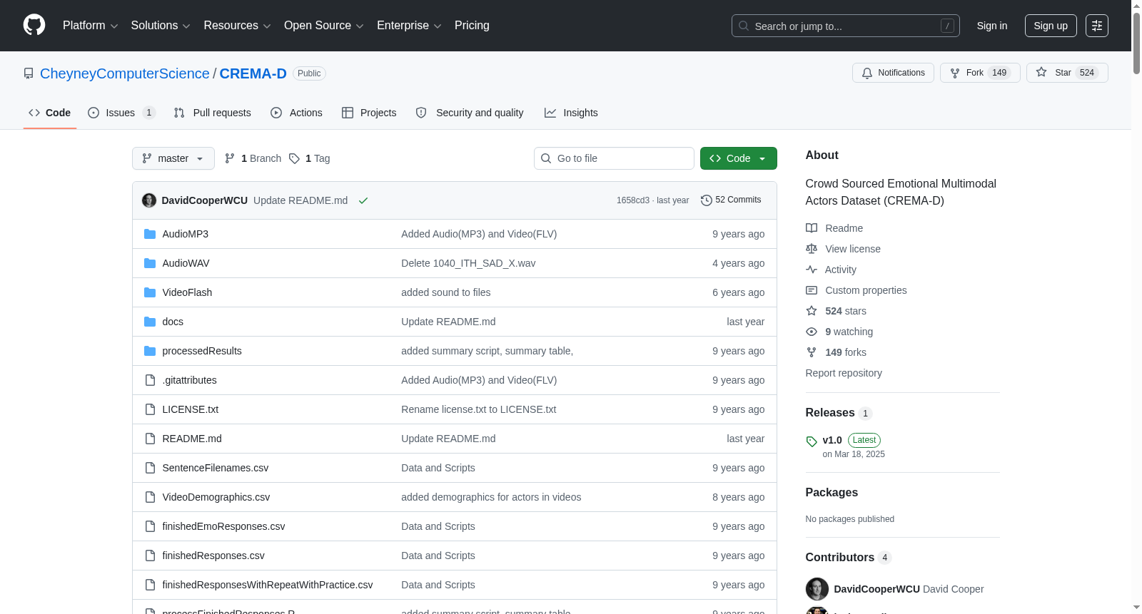The image size is (1142, 614).
Task: Click the SentenceFilenames.csv file icon
Action: click(150, 468)
